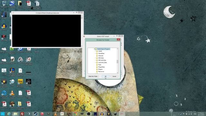Click the Windows Start button

[3, 114]
